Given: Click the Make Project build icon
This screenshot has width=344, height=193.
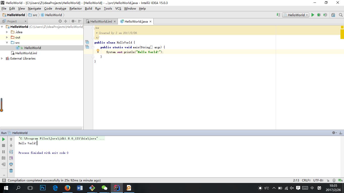Looking at the screenshot, I should point(278,15).
